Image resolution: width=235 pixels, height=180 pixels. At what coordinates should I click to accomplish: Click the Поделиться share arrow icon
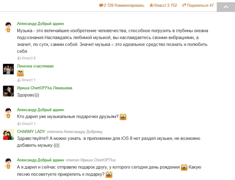[x=184, y=5]
